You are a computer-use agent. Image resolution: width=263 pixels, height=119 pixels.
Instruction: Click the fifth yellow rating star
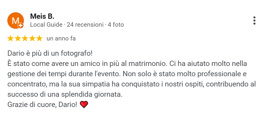point(40,38)
